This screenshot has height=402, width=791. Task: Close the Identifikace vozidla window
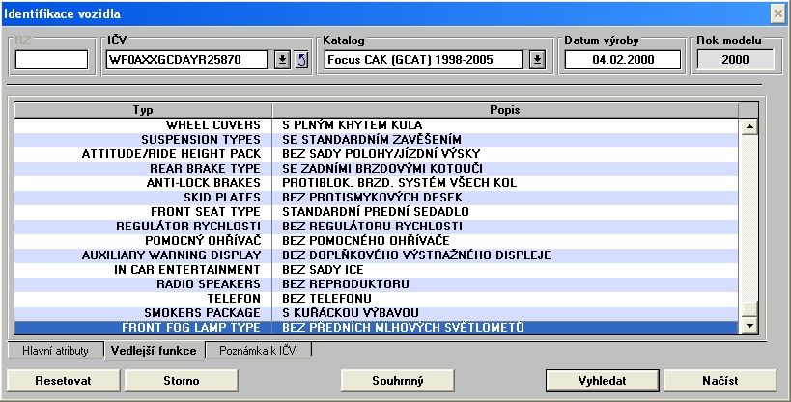point(777,13)
